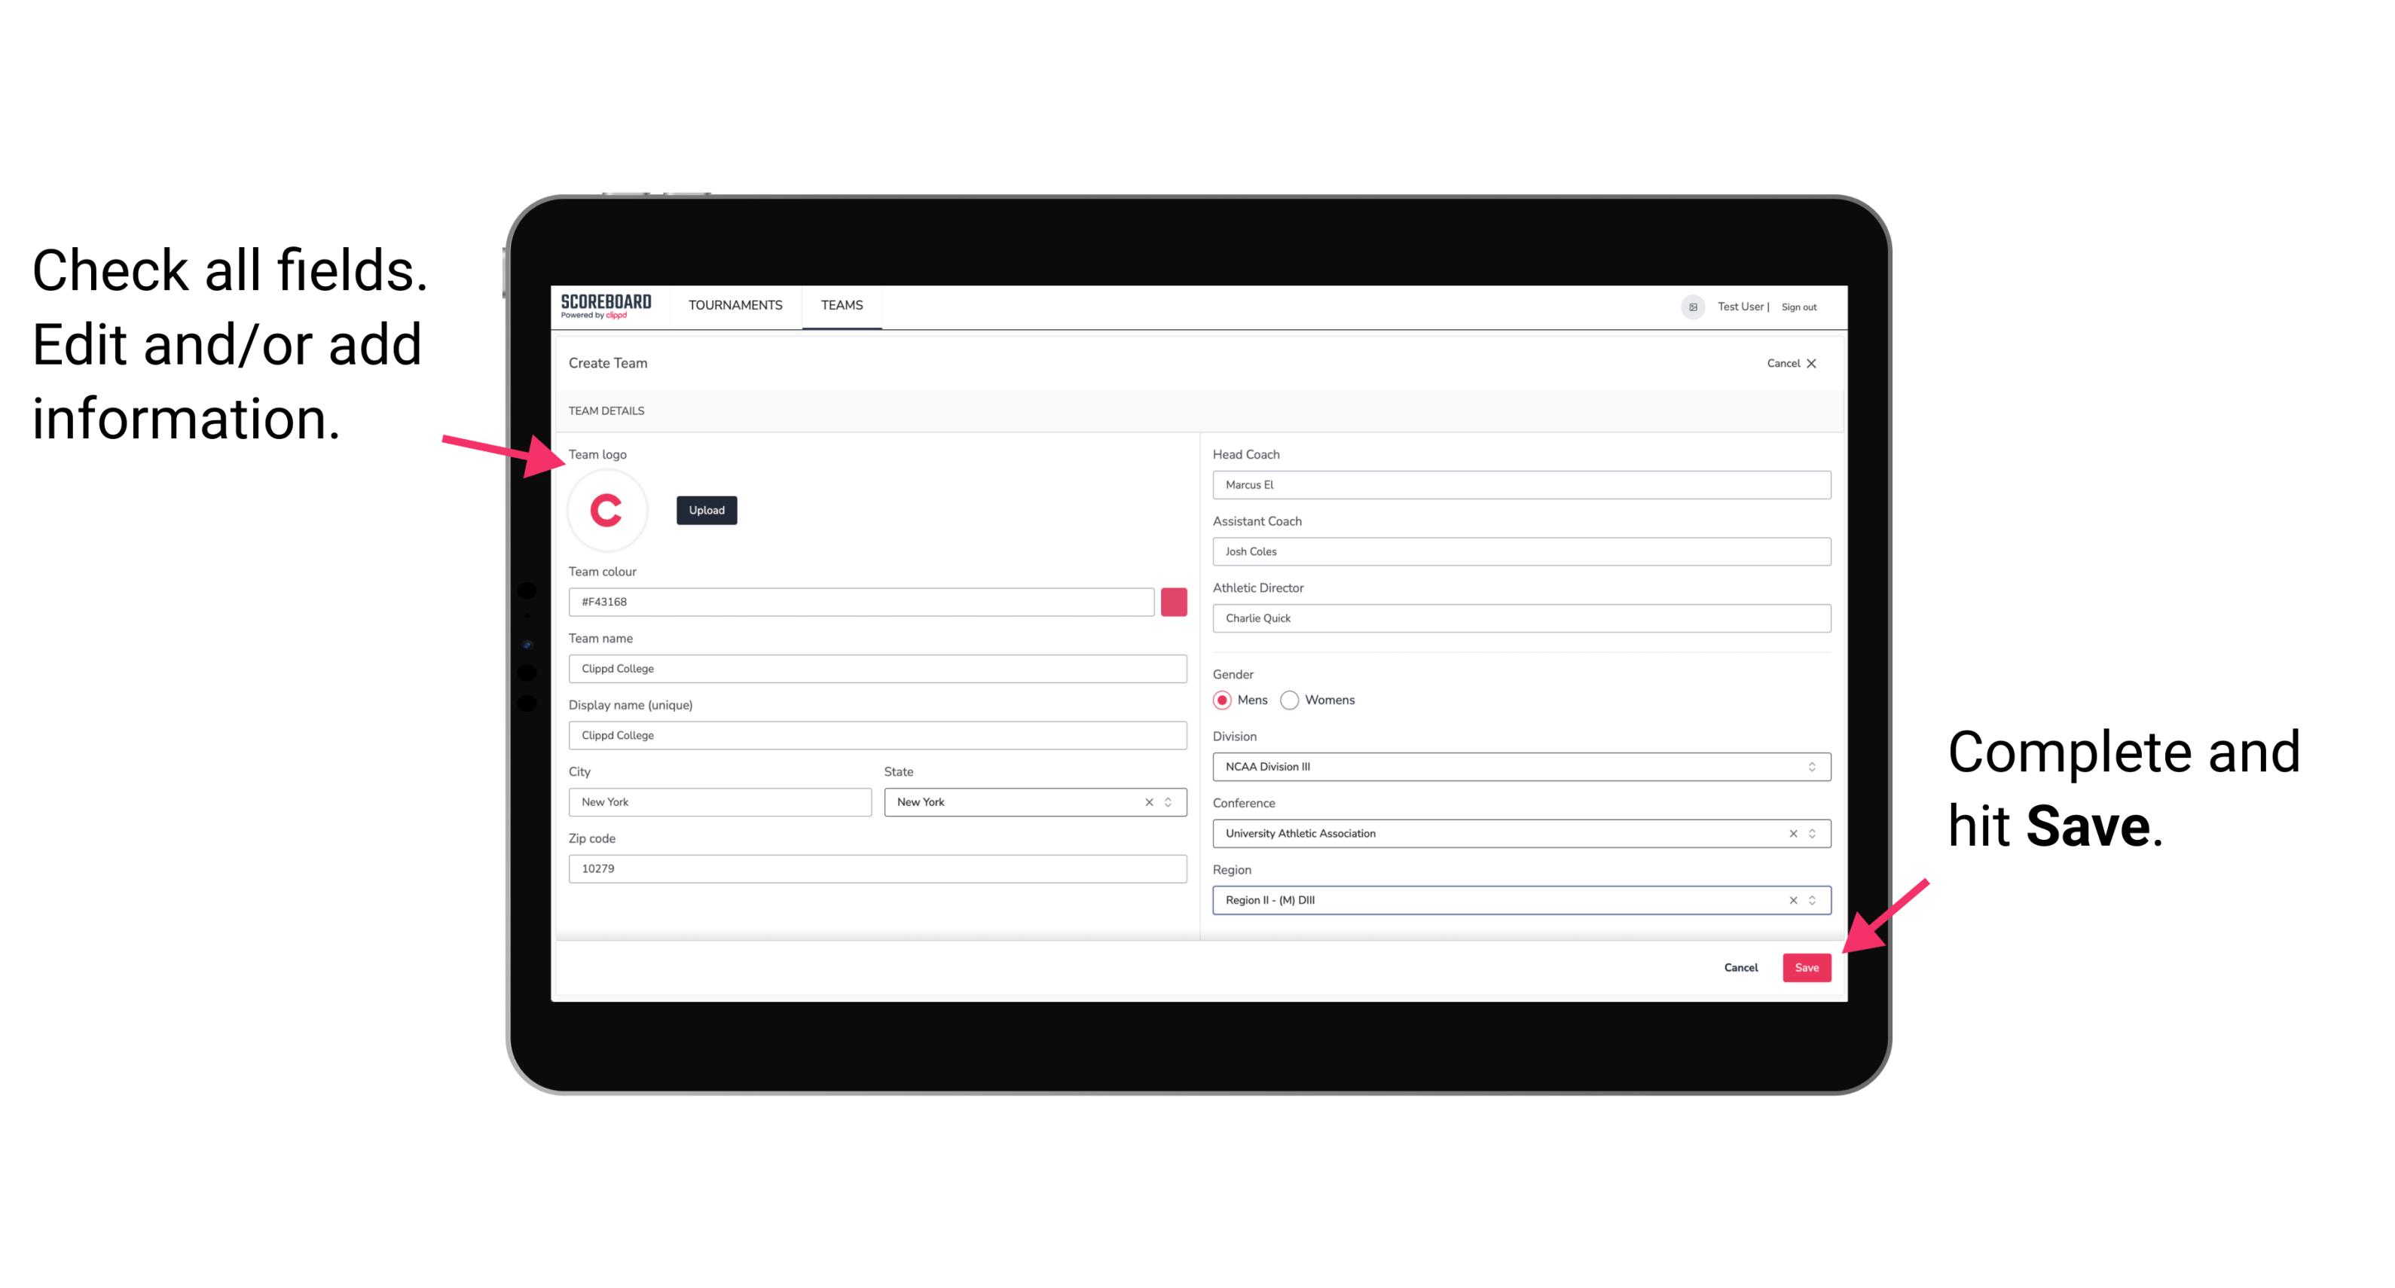Click the C team logo placeholder icon
The image size is (2395, 1288).
(607, 511)
